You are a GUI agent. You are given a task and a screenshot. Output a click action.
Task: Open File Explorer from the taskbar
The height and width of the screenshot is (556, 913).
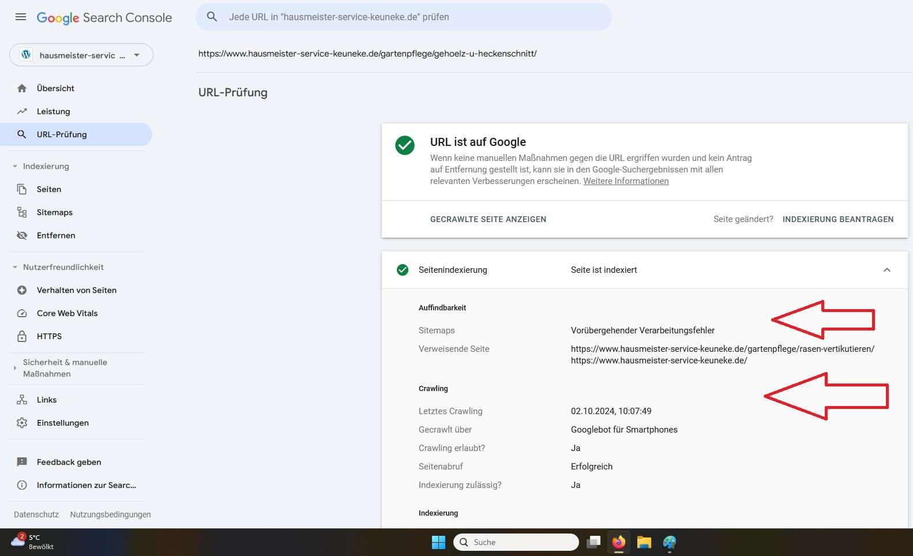[x=644, y=542]
